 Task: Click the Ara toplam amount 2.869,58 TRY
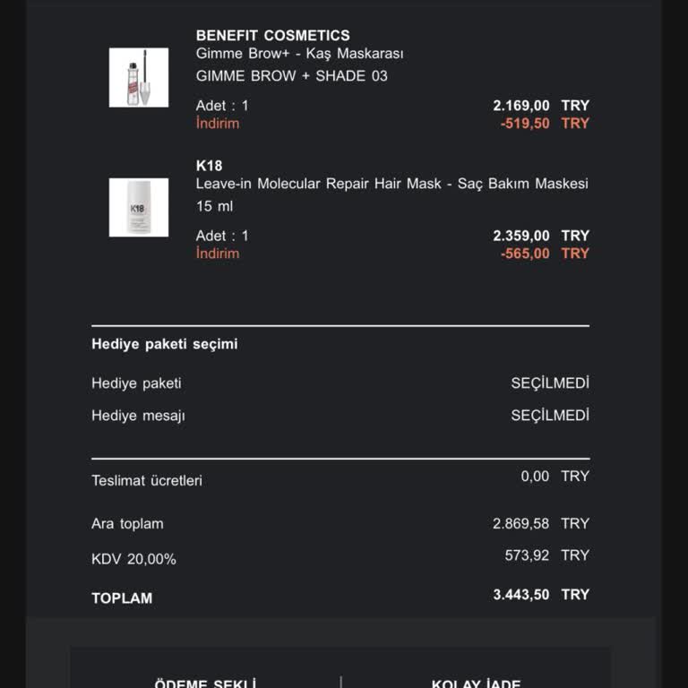540,523
